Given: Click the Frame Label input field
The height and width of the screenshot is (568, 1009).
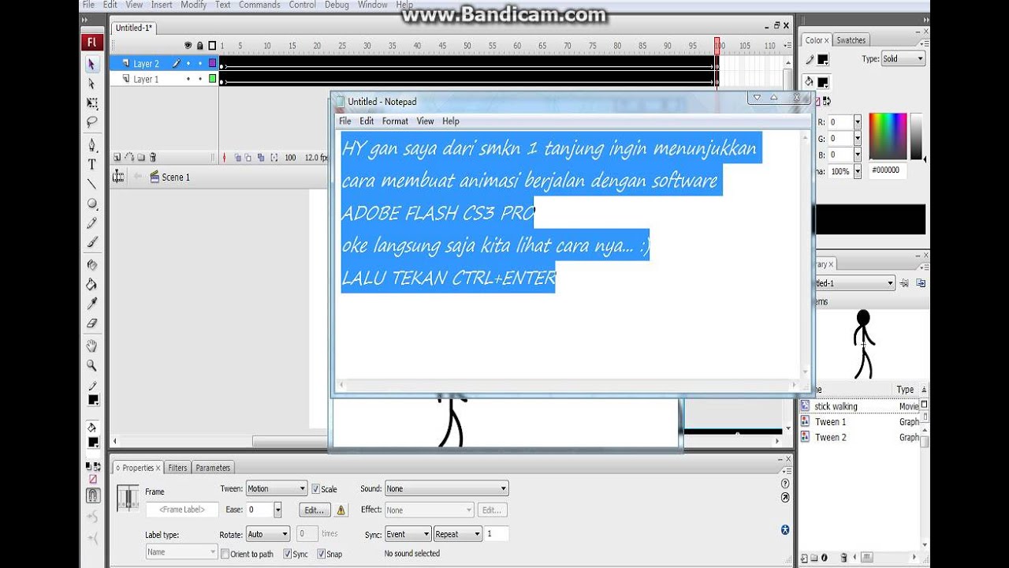Looking at the screenshot, I should pyautogui.click(x=181, y=510).
